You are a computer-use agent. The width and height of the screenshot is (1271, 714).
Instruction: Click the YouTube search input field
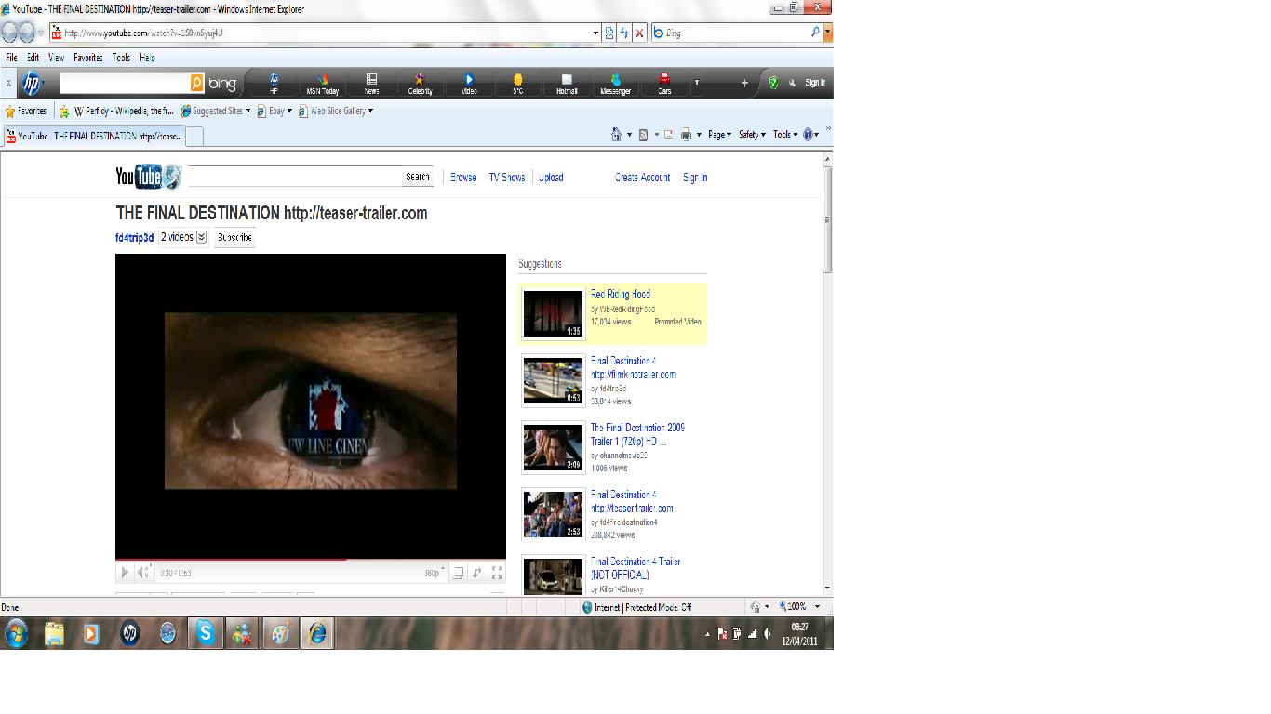(x=295, y=177)
